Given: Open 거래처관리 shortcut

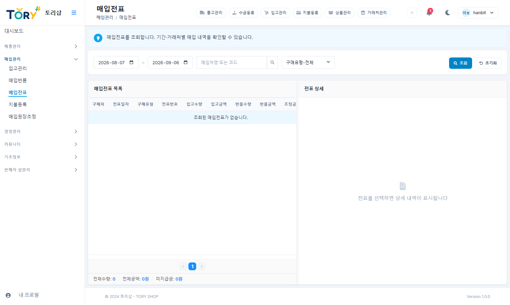Looking at the screenshot, I should (x=374, y=13).
